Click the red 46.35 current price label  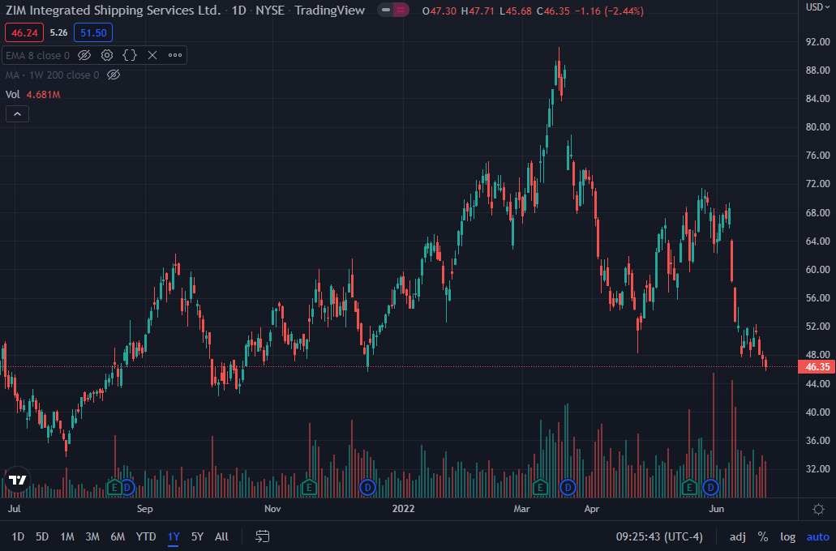817,366
